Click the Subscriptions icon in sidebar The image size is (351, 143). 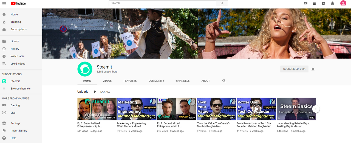(x=4, y=29)
